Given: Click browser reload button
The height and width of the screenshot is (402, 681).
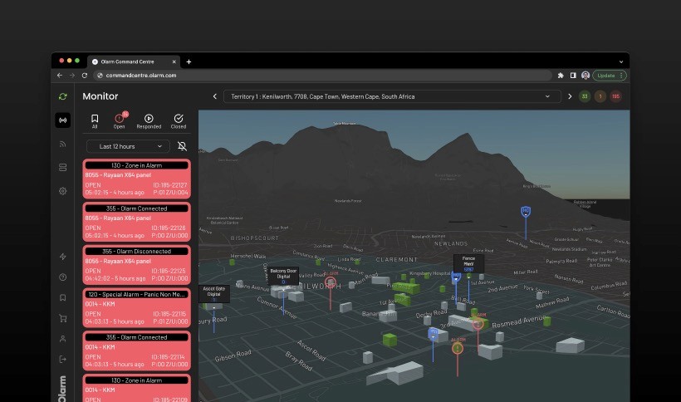Looking at the screenshot, I should click(85, 75).
